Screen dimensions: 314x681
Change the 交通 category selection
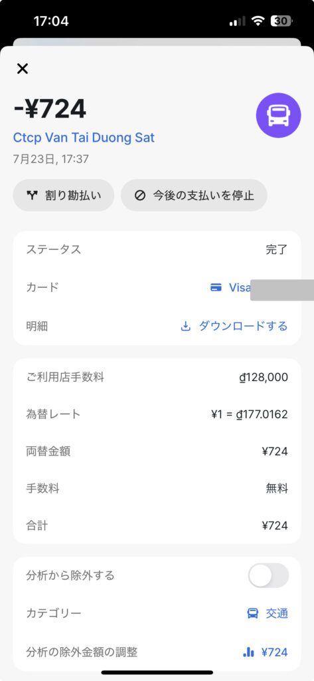coord(267,613)
